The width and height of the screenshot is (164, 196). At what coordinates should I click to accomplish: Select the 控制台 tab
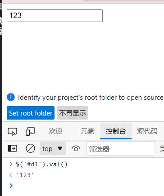point(116,131)
